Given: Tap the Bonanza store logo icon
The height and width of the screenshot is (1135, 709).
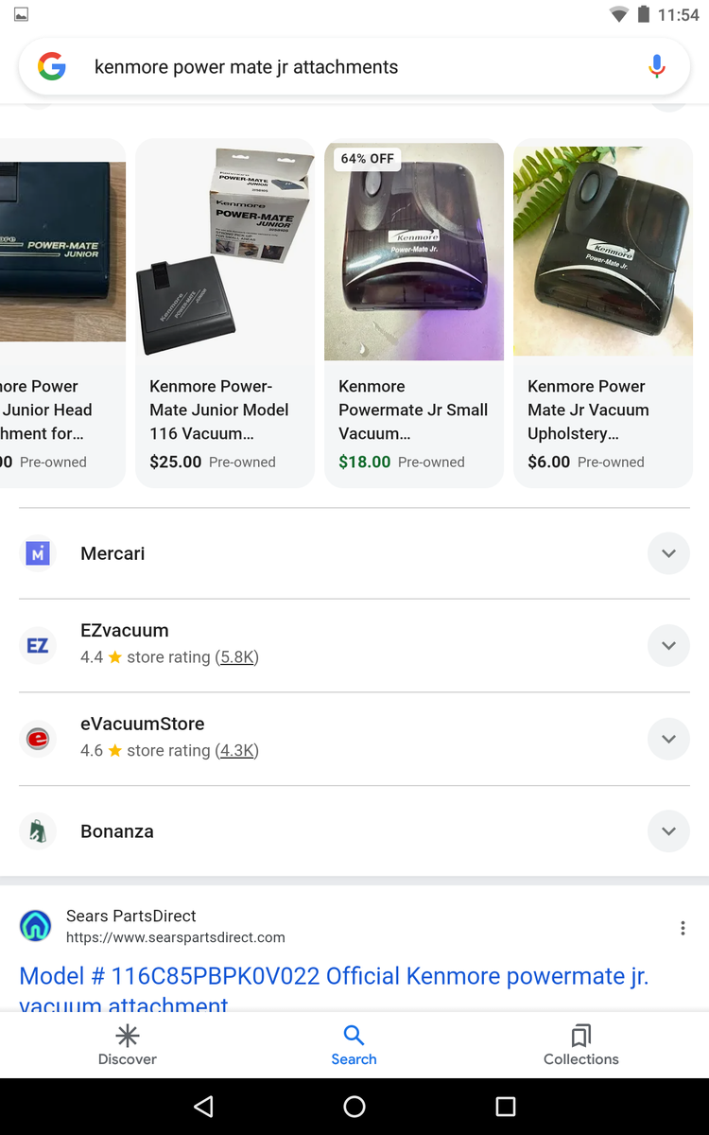Looking at the screenshot, I should point(38,831).
